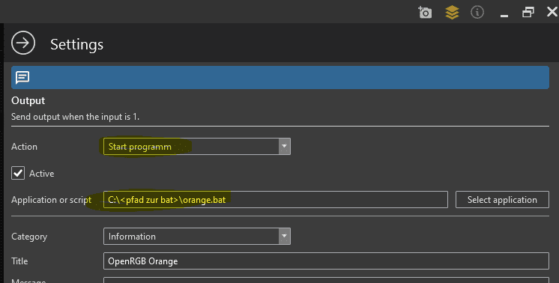This screenshot has width=559, height=283.
Task: Restore down the window
Action: (528, 12)
